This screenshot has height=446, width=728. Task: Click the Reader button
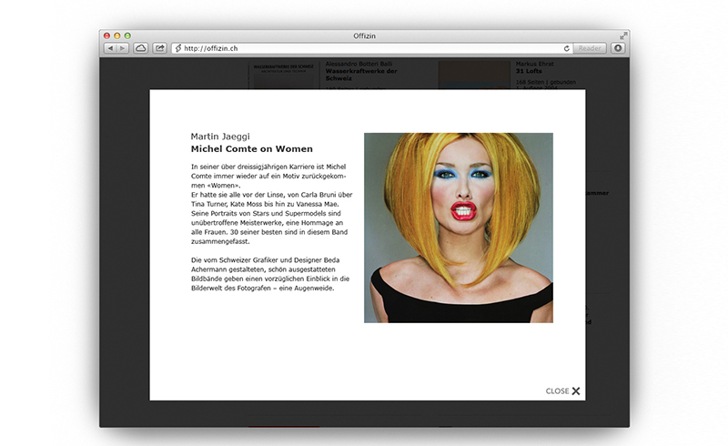click(590, 48)
